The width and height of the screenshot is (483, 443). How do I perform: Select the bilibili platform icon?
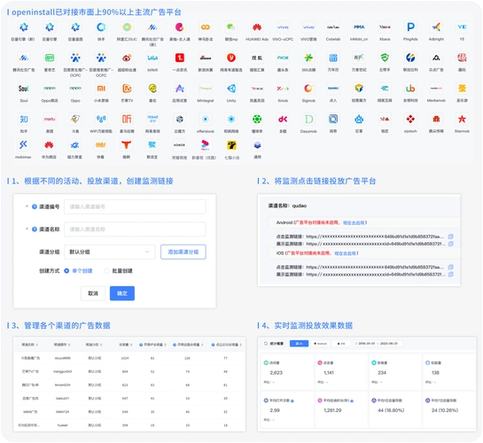point(152,58)
